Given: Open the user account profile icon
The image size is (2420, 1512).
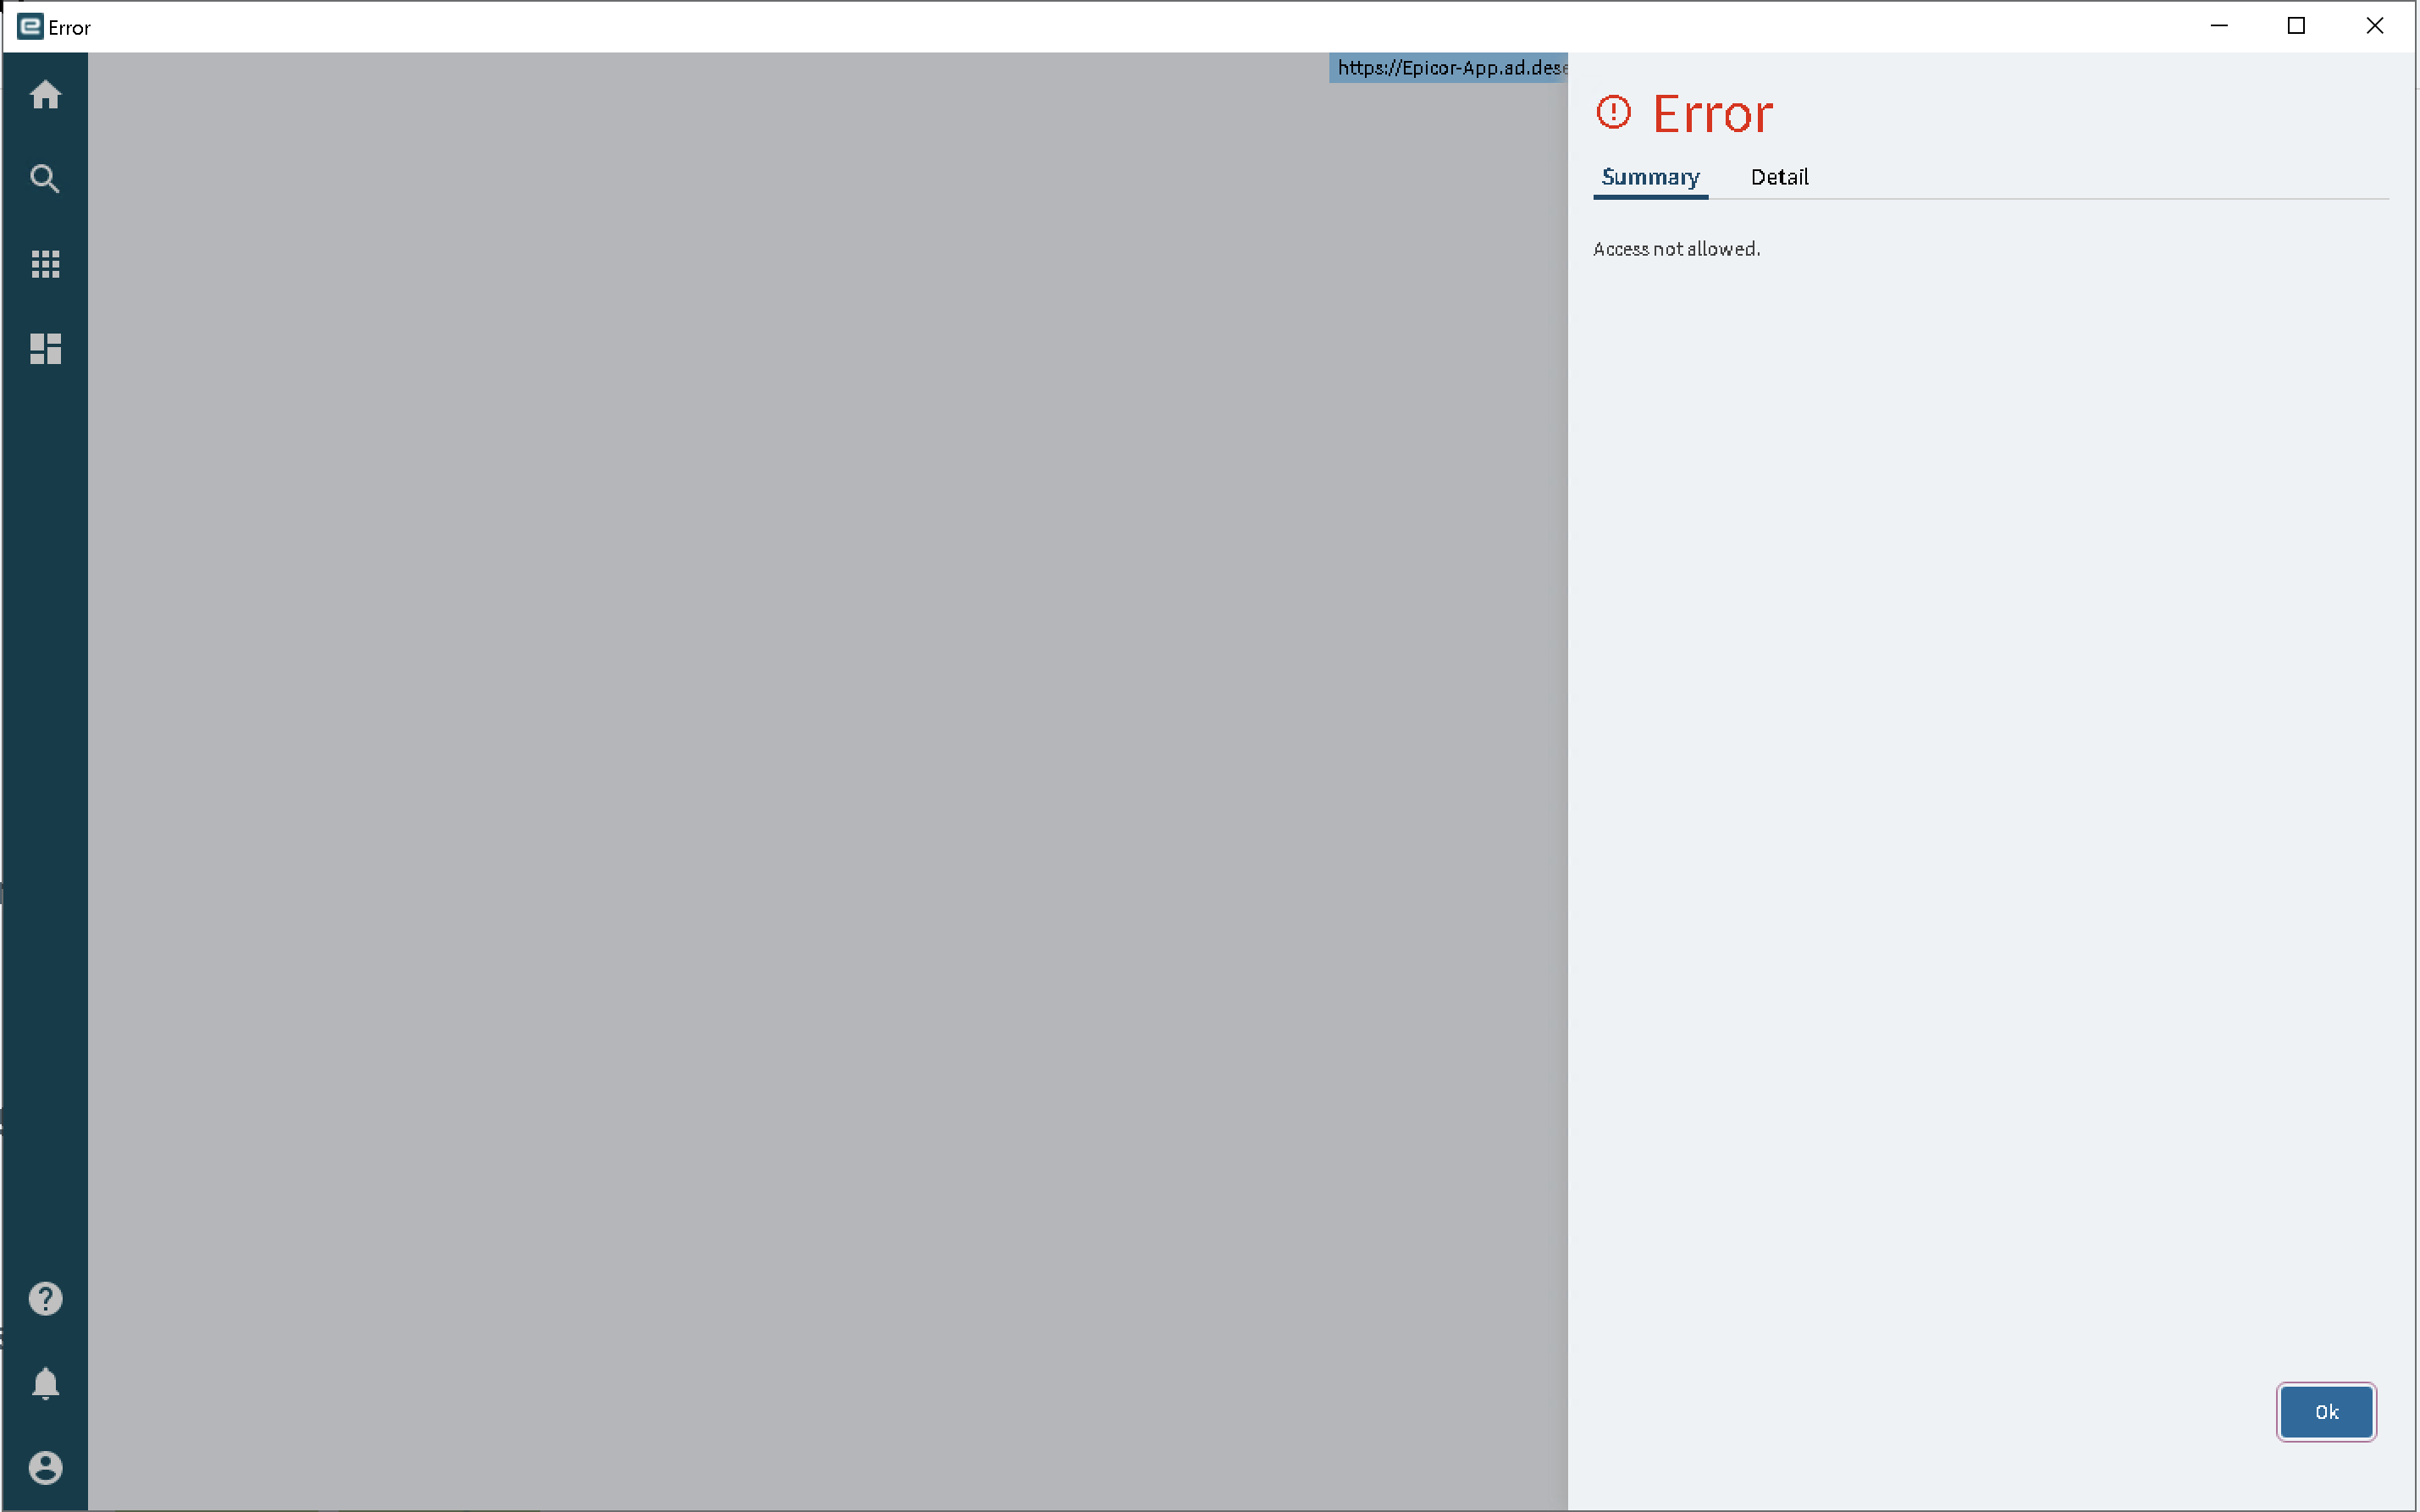Looking at the screenshot, I should [46, 1467].
